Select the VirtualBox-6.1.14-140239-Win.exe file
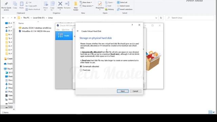The width and height of the screenshot is (217, 122). click(x=34, y=31)
